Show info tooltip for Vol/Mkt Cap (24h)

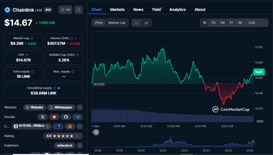pos(77,55)
